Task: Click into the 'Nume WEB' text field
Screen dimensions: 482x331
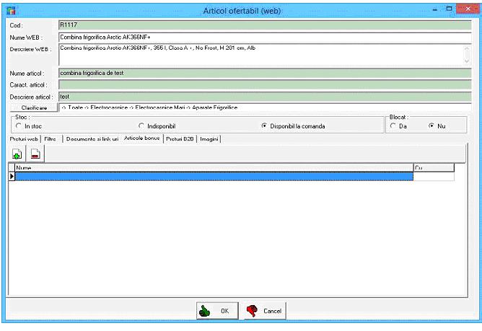Action: point(264,37)
